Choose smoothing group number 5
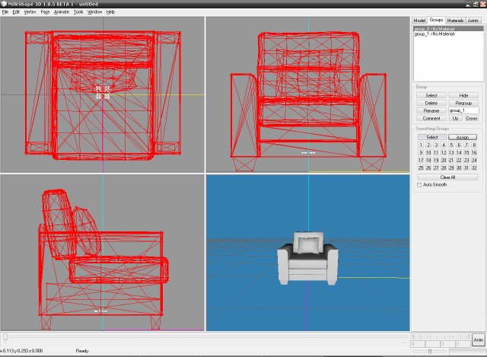The image size is (487, 357). (451, 145)
